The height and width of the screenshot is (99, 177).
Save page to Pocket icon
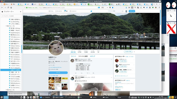pyautogui.click(x=110, y=7)
